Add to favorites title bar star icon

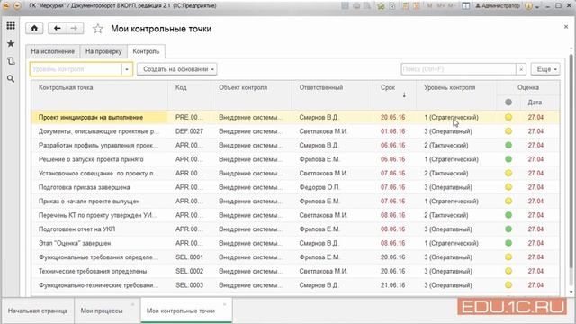pos(381,6)
